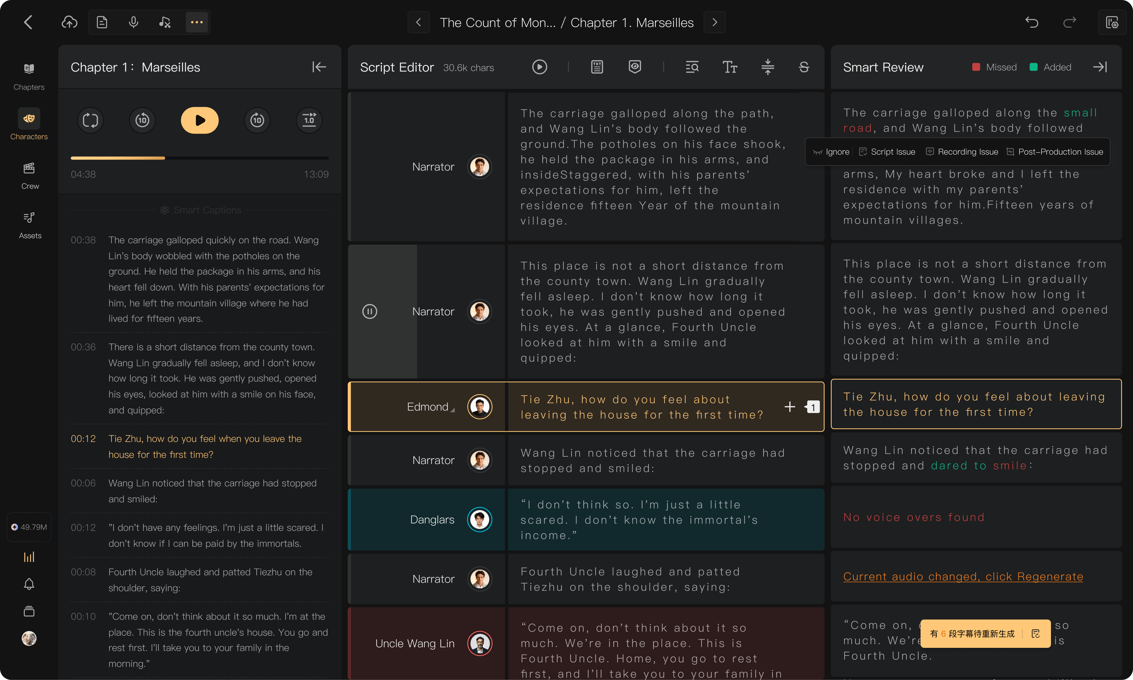Switch to the Characters sidebar section

(29, 124)
